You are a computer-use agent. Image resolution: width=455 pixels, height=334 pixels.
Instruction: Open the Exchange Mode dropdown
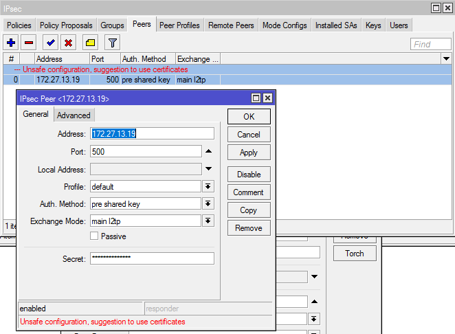tap(208, 221)
